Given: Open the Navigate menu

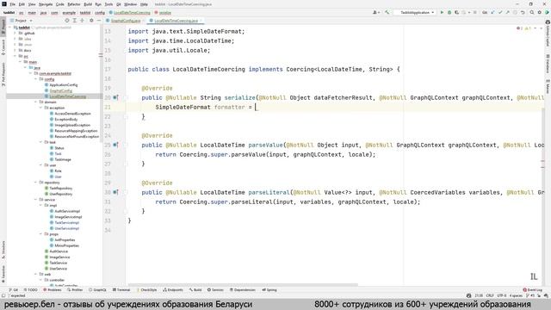Looking at the screenshot, I should (46, 4).
